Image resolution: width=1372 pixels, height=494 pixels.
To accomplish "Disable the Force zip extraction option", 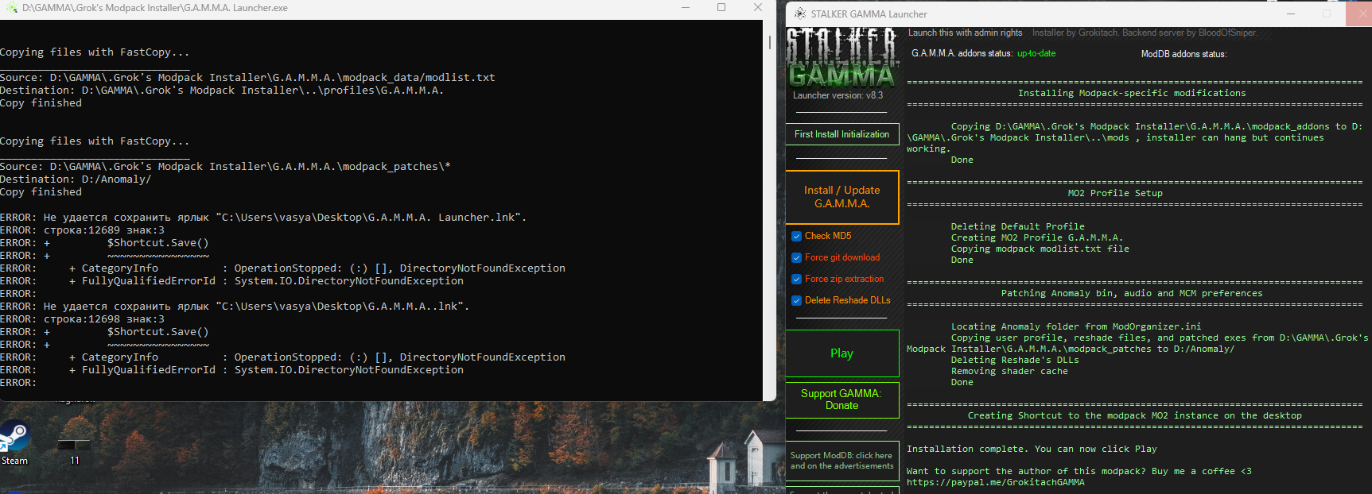I will click(796, 279).
